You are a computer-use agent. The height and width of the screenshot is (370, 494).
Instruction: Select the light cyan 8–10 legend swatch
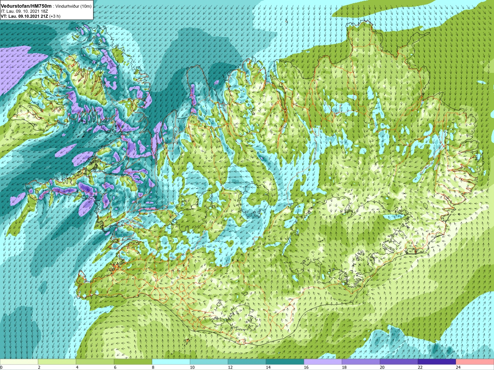tap(171, 362)
